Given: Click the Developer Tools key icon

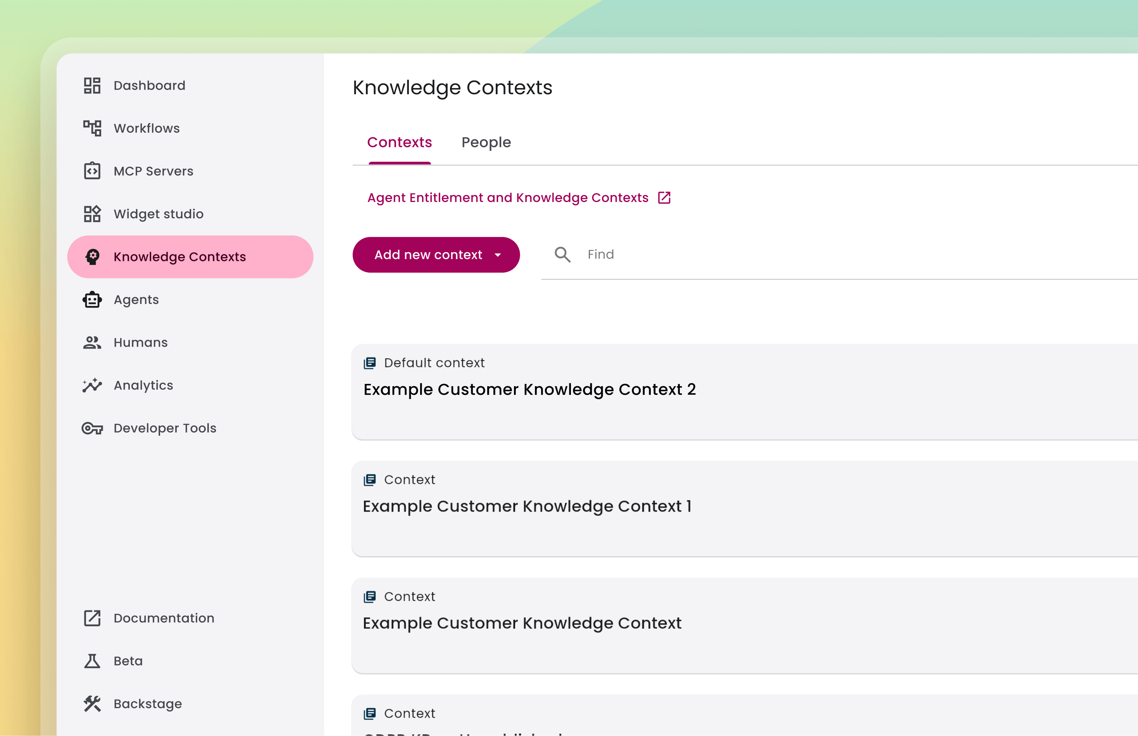Looking at the screenshot, I should [x=92, y=428].
